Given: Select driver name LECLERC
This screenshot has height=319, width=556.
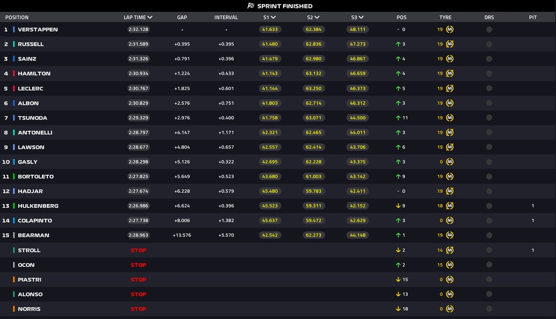Looking at the screenshot, I should [x=31, y=88].
